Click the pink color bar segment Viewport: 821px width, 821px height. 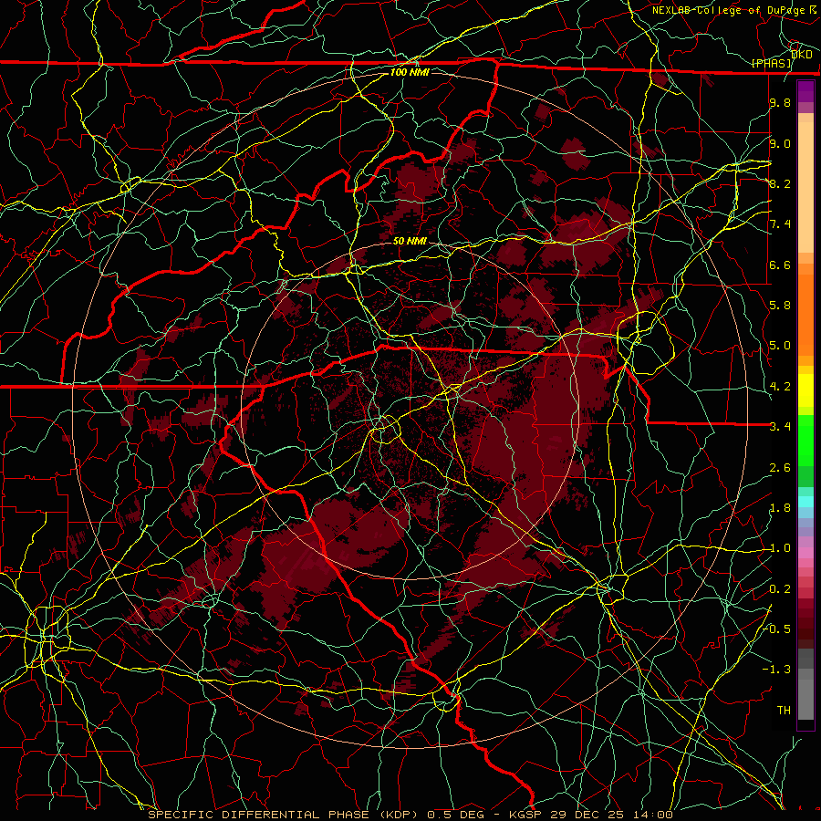point(805,553)
